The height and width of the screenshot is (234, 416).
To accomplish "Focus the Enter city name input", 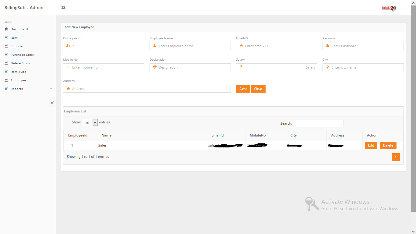I will click(x=363, y=67).
